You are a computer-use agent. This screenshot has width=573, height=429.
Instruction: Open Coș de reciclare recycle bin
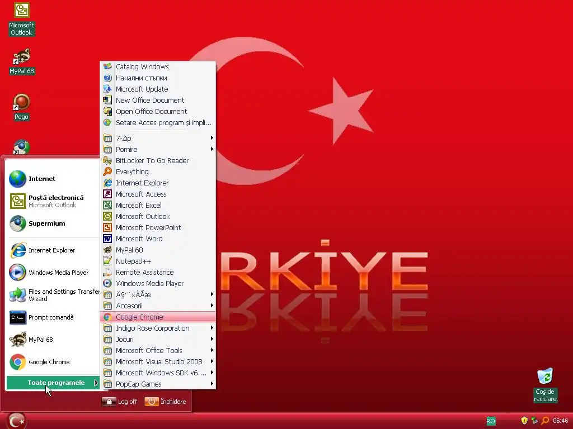pos(545,385)
